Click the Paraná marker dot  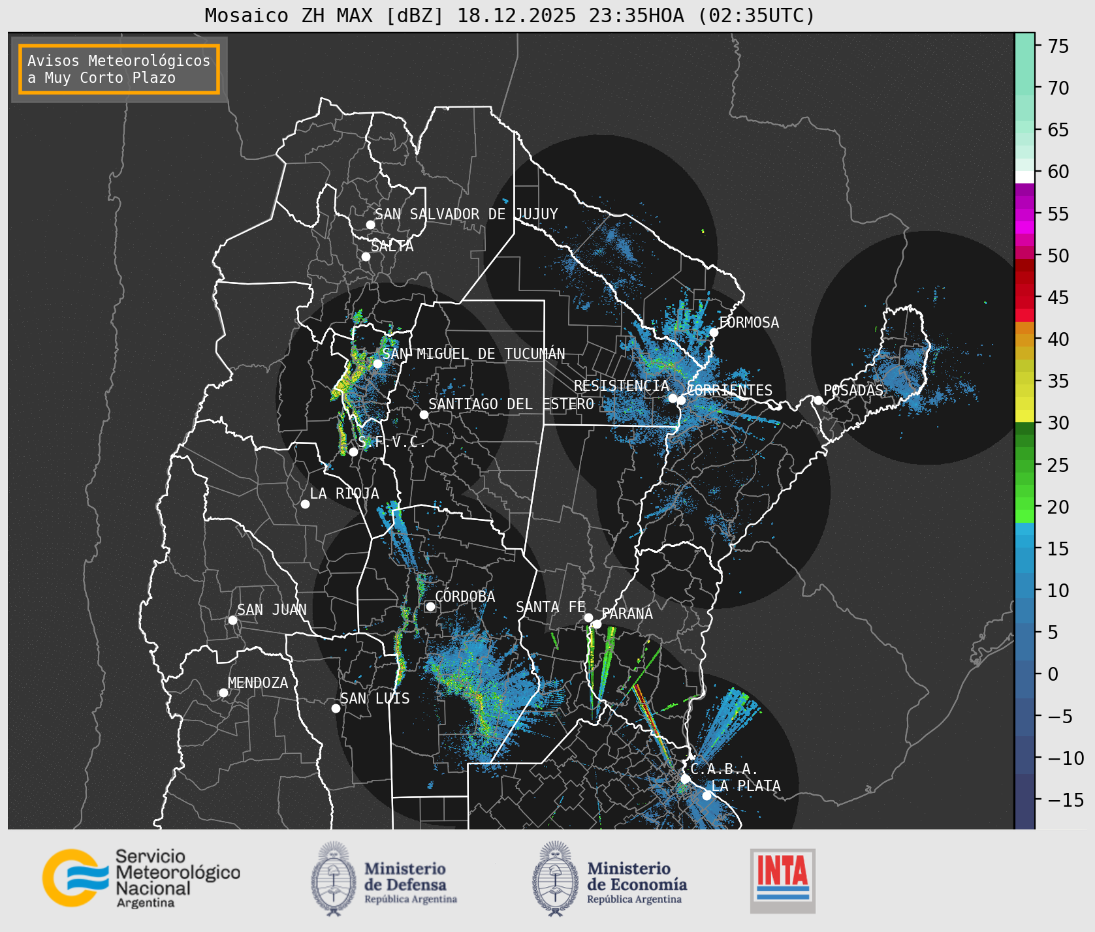(x=597, y=624)
